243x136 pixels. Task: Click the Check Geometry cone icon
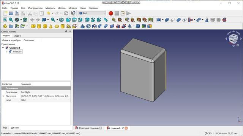coord(207,20)
